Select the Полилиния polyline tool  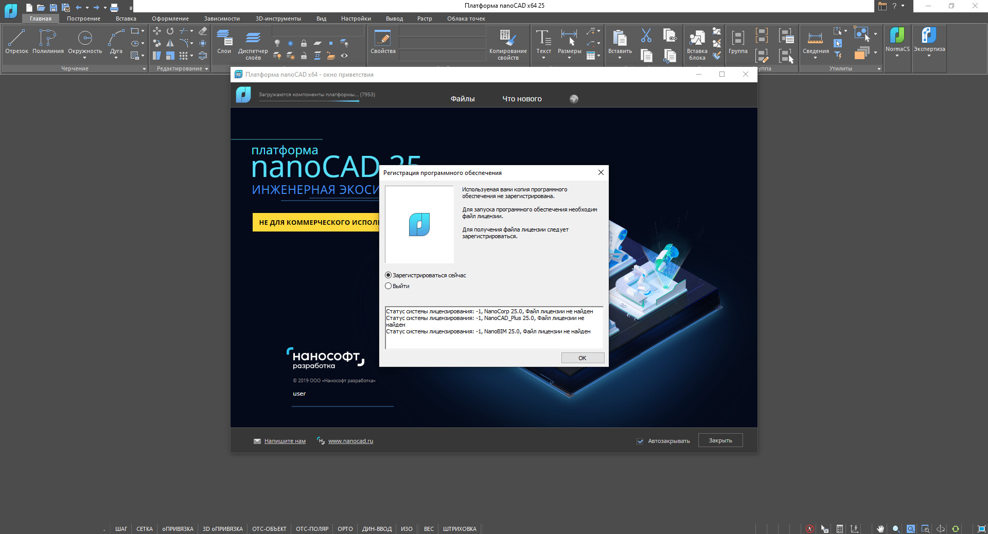[x=48, y=41]
